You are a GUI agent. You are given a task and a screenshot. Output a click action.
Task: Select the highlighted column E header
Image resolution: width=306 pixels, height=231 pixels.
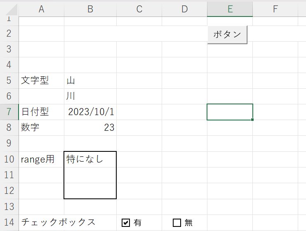(230, 9)
